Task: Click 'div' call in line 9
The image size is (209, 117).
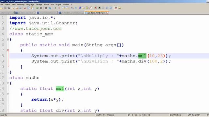Action: [x=142, y=61]
